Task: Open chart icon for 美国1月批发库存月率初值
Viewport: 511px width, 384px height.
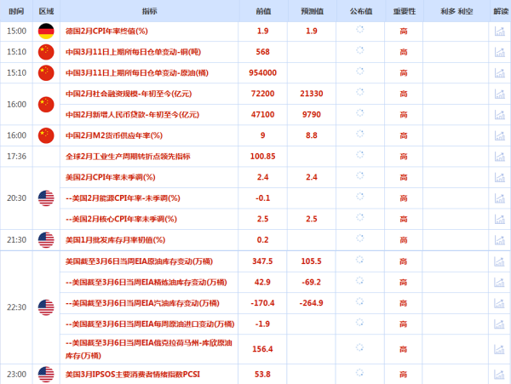Action: [500, 240]
